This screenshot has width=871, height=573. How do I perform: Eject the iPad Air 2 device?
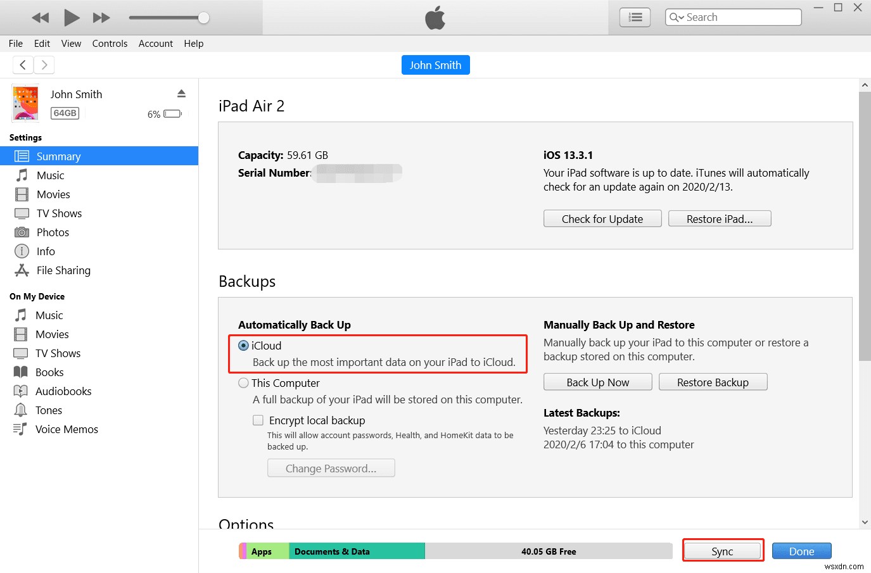coord(182,93)
